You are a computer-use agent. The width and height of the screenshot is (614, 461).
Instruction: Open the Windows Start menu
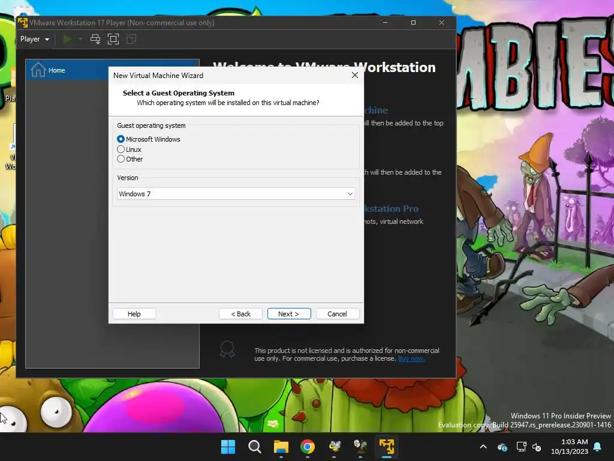[228, 447]
